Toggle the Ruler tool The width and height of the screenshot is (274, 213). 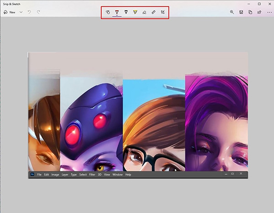(x=153, y=12)
